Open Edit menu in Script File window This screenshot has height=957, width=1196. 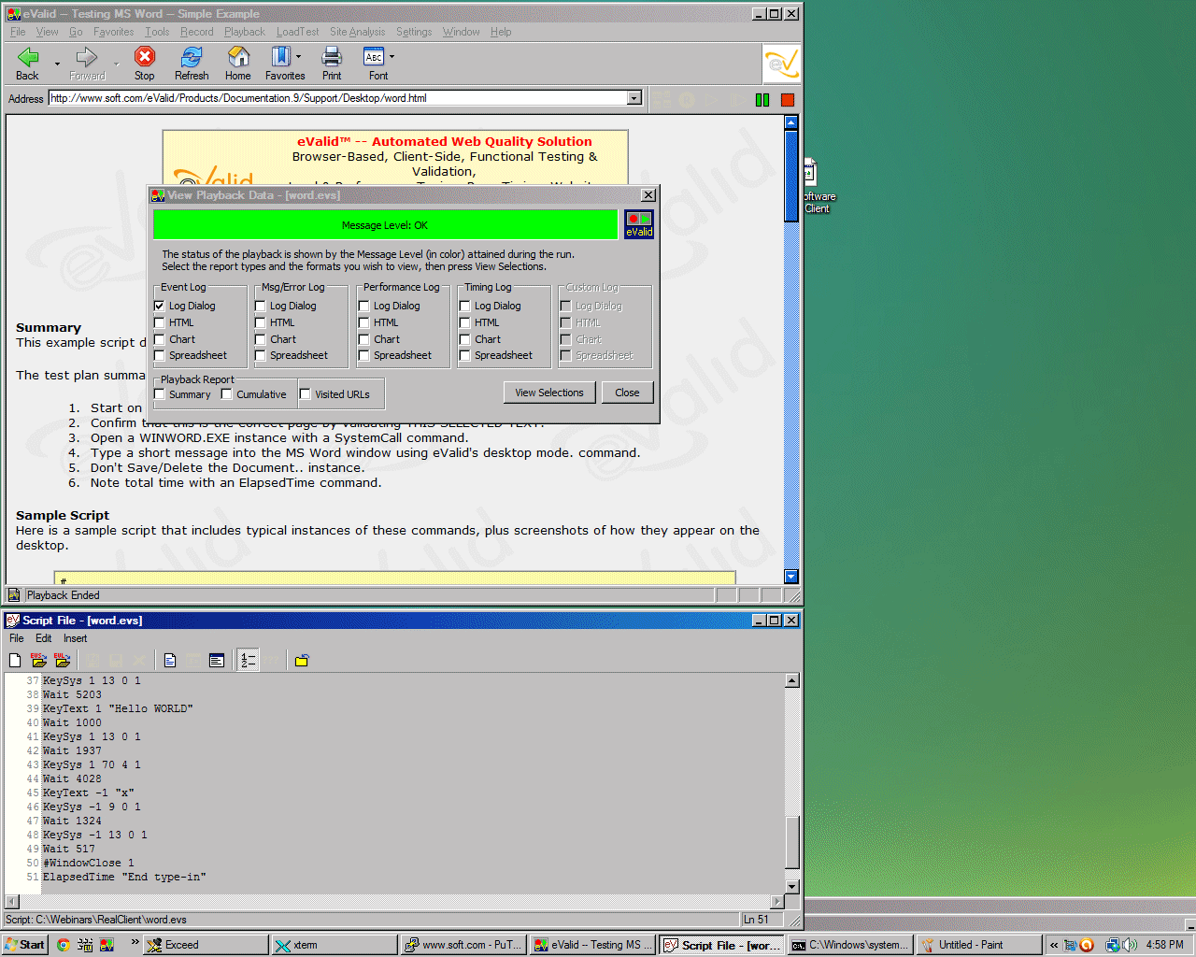click(x=44, y=638)
